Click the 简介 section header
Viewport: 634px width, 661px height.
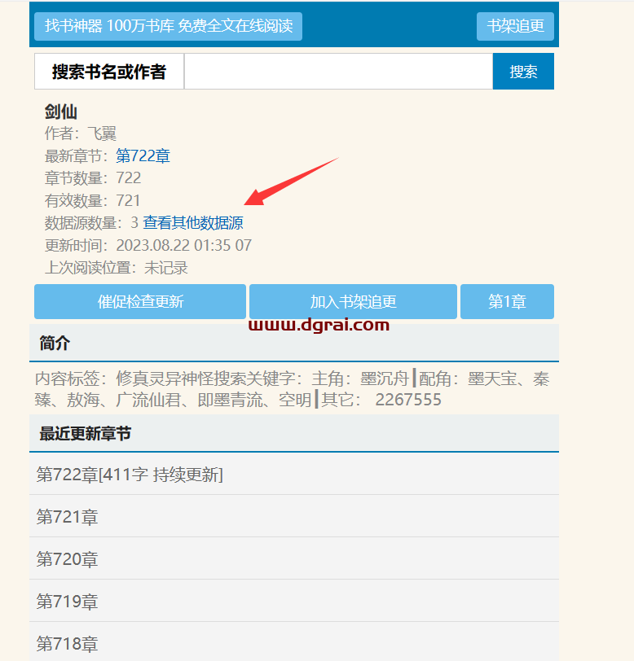(294, 343)
